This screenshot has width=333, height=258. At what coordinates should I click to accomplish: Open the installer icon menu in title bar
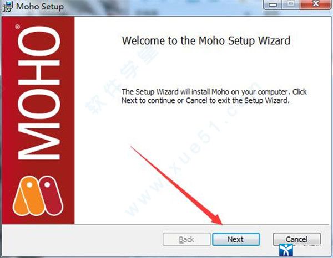coord(7,7)
